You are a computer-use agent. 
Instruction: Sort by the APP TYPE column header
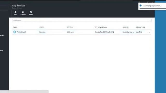pos(70,27)
